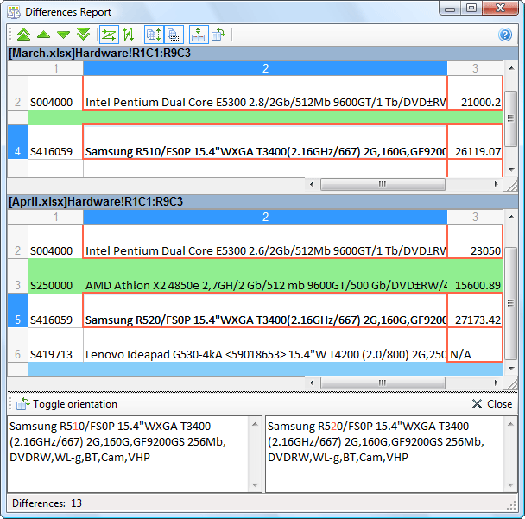Click March cell S004000

(55, 93)
